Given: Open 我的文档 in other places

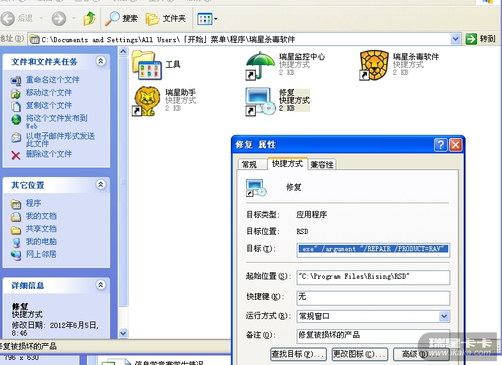Looking at the screenshot, I should (42, 216).
